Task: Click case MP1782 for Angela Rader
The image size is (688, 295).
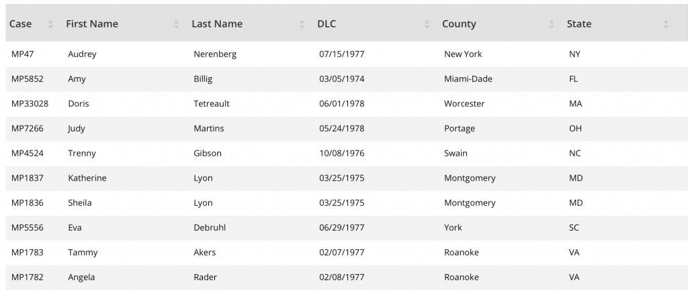Action: (x=28, y=278)
